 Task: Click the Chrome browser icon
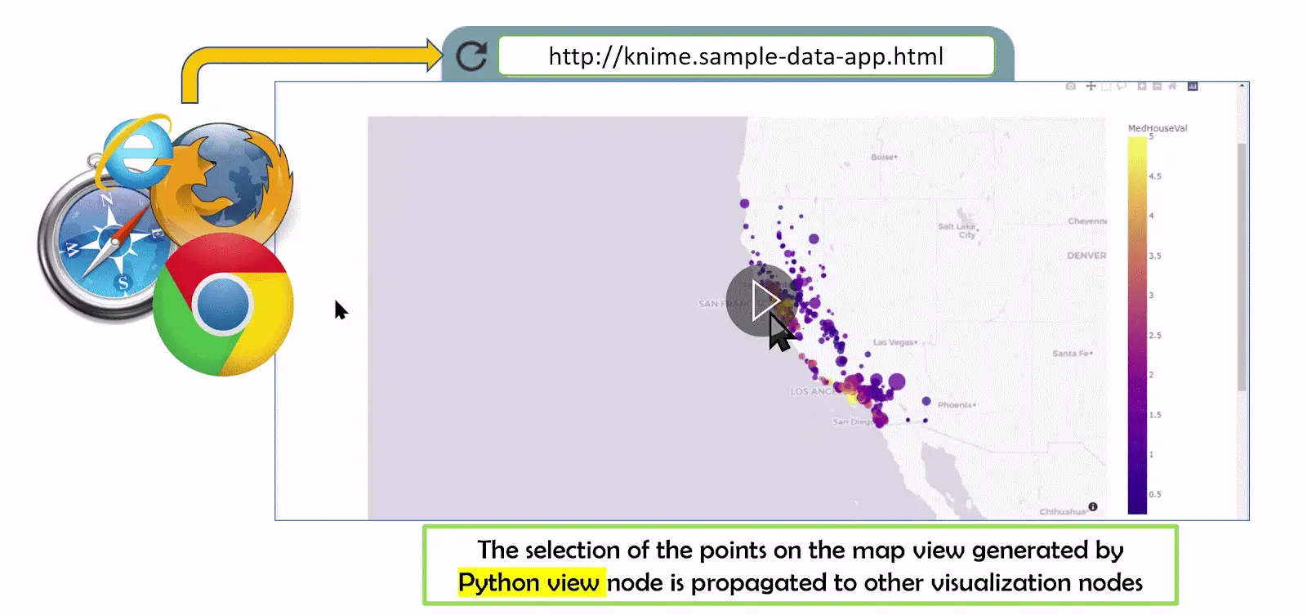click(x=223, y=305)
